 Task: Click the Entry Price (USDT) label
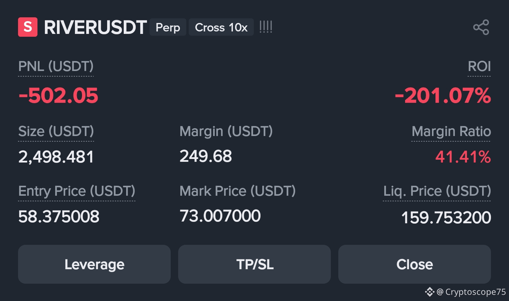click(77, 191)
